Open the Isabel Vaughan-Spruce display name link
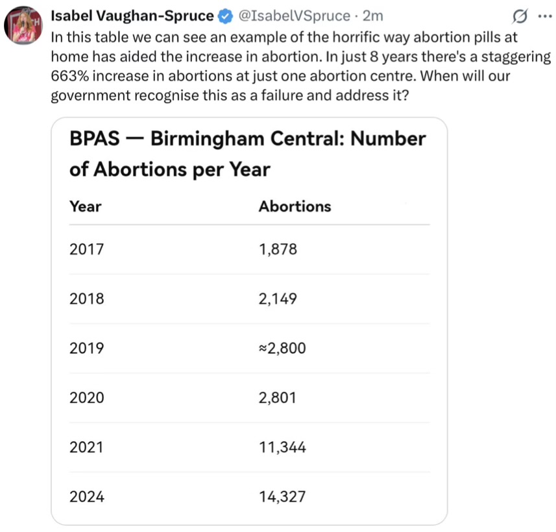Screen dimensions: 556x532 pyautogui.click(x=132, y=15)
